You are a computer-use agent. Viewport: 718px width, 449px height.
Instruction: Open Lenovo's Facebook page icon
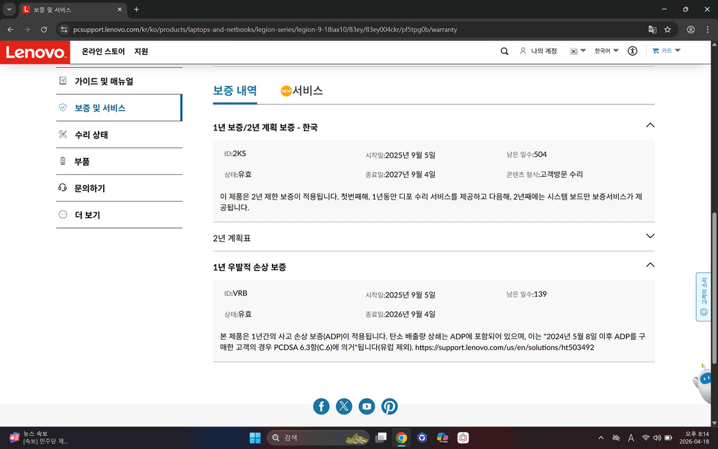[x=321, y=406]
